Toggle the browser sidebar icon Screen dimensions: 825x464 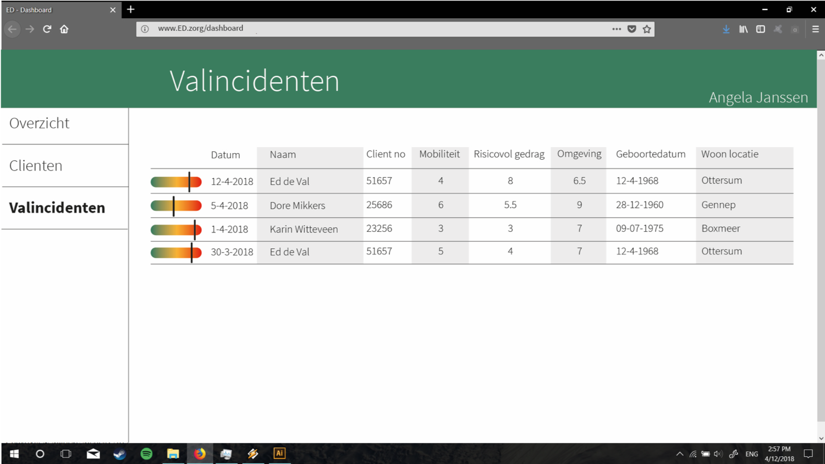point(761,29)
